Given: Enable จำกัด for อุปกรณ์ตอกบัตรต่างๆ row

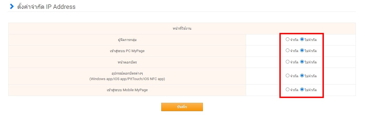Looking at the screenshot, I should click(x=287, y=75).
